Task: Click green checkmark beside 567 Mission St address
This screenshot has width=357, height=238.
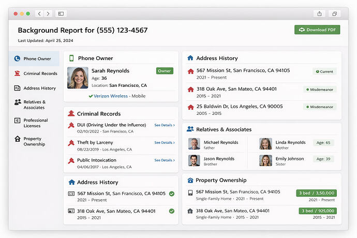Action: coord(171,194)
